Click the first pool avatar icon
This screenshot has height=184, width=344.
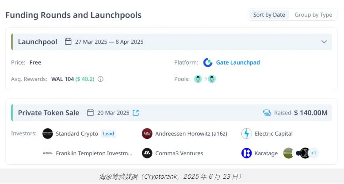[x=198, y=79]
